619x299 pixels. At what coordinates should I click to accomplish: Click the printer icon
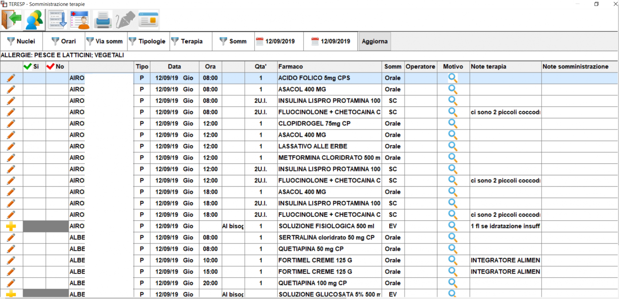[103, 20]
